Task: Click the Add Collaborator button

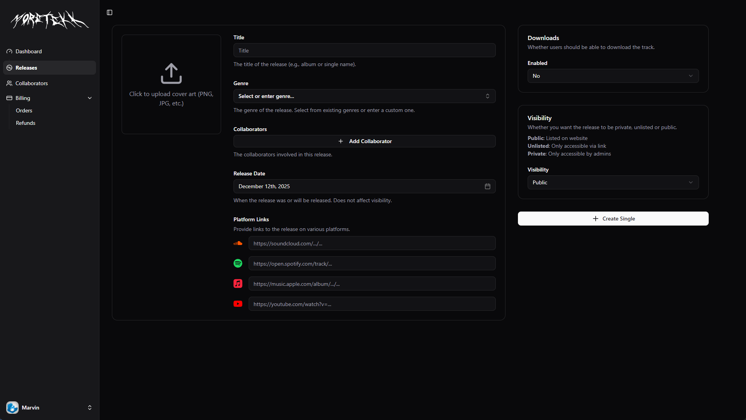Action: pyautogui.click(x=364, y=141)
